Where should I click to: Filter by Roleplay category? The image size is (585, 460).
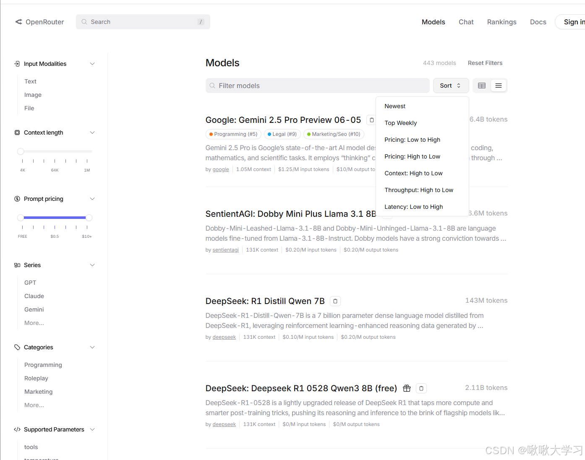[36, 378]
